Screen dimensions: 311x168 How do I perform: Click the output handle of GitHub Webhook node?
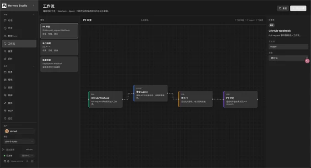[x=123, y=100]
